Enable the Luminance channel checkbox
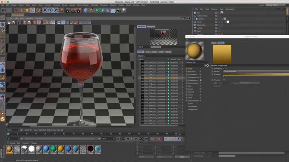289x162 pixels. point(200,74)
